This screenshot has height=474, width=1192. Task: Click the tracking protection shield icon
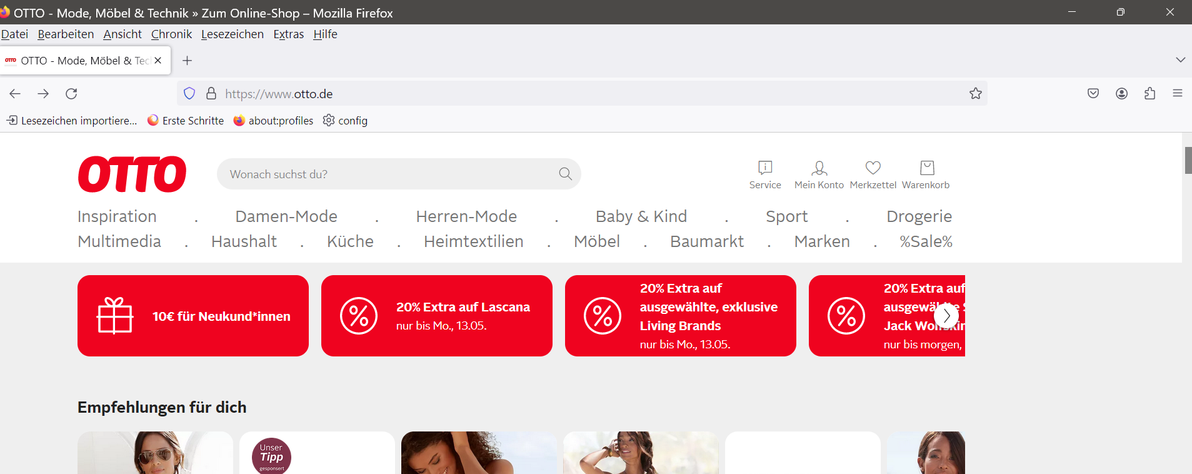pos(189,94)
